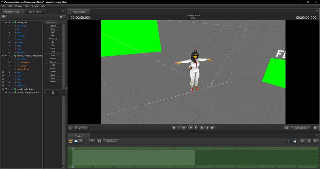Play the animation
Viewport: 320px width, 169px height.
196,128
